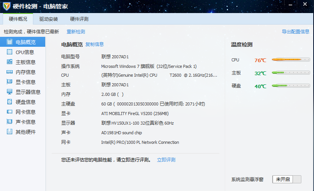
Task: View 硬盘信息 page
Action: click(23, 102)
